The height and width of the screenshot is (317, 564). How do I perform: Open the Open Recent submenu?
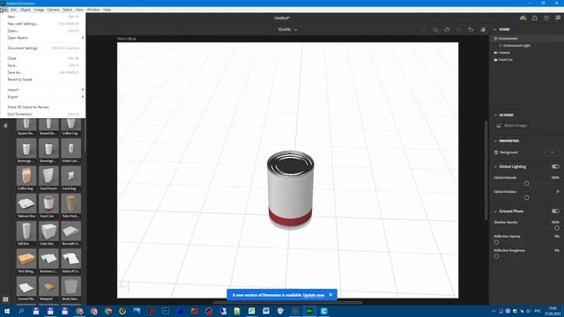click(x=43, y=38)
